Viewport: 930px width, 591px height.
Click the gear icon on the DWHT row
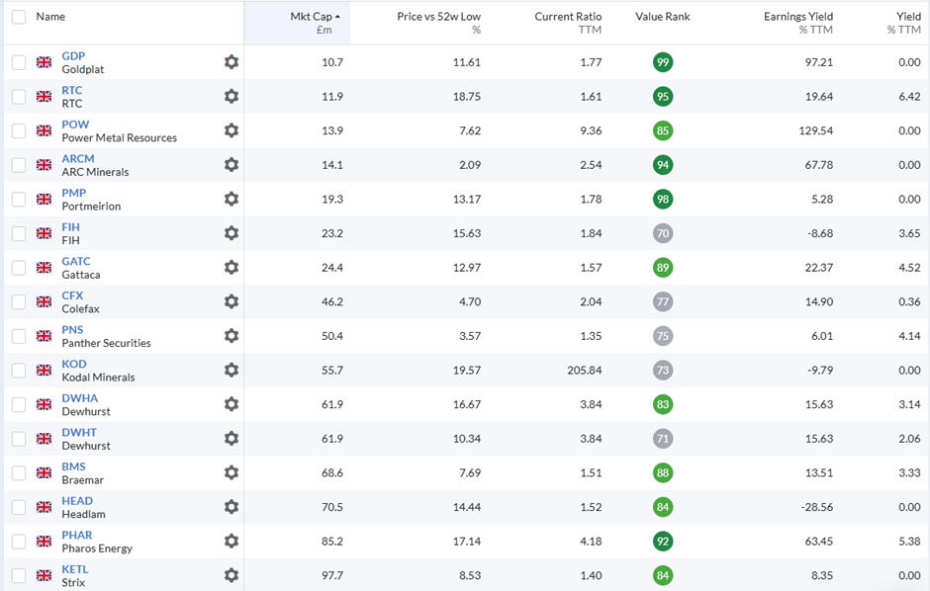pyautogui.click(x=232, y=439)
